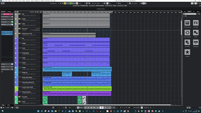
Task: Select the purple String Ensemble 2 part
Action: (77, 93)
